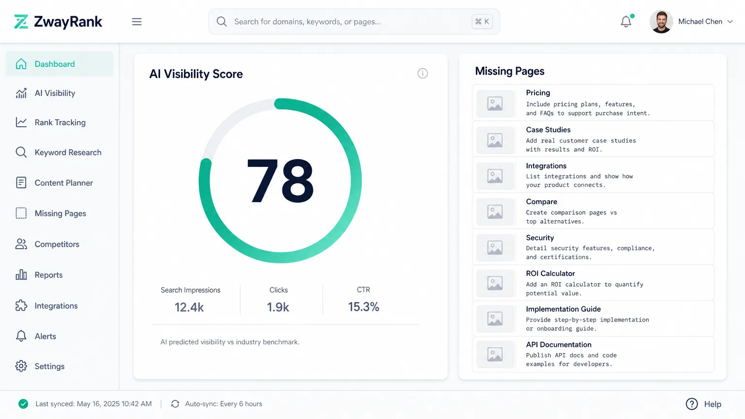Viewport: 745px width, 419px height.
Task: Select the CTR 15.3% value
Action: point(364,307)
